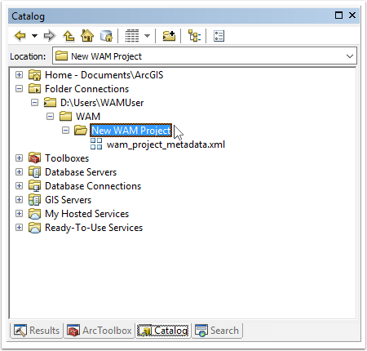Click the Catalog title bar
The image size is (367, 351).
[x=183, y=16]
